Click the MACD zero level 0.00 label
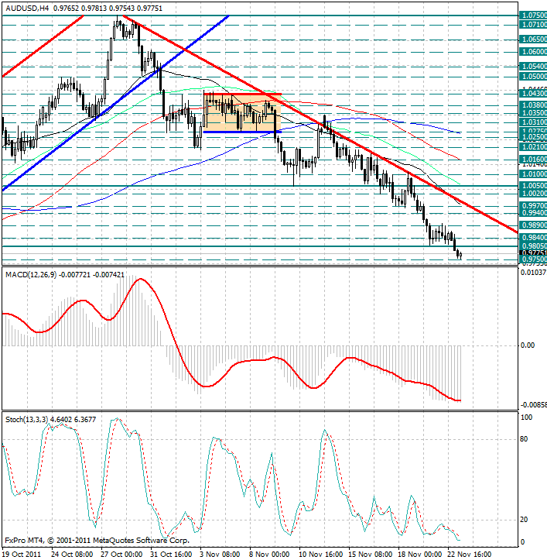This screenshot has height=560, width=547. point(528,345)
